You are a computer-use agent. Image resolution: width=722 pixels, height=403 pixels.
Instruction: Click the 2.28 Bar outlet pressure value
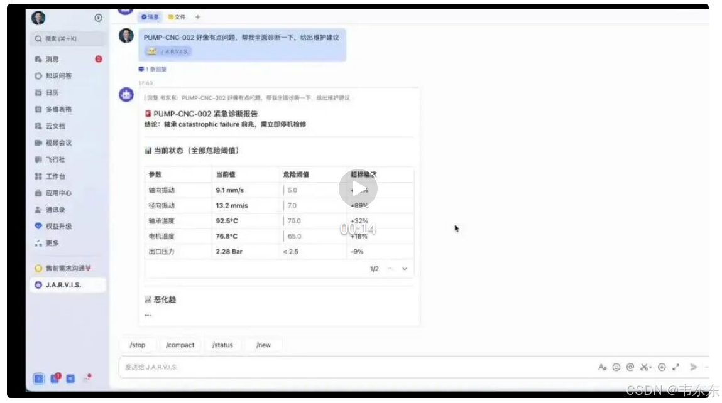click(x=229, y=252)
